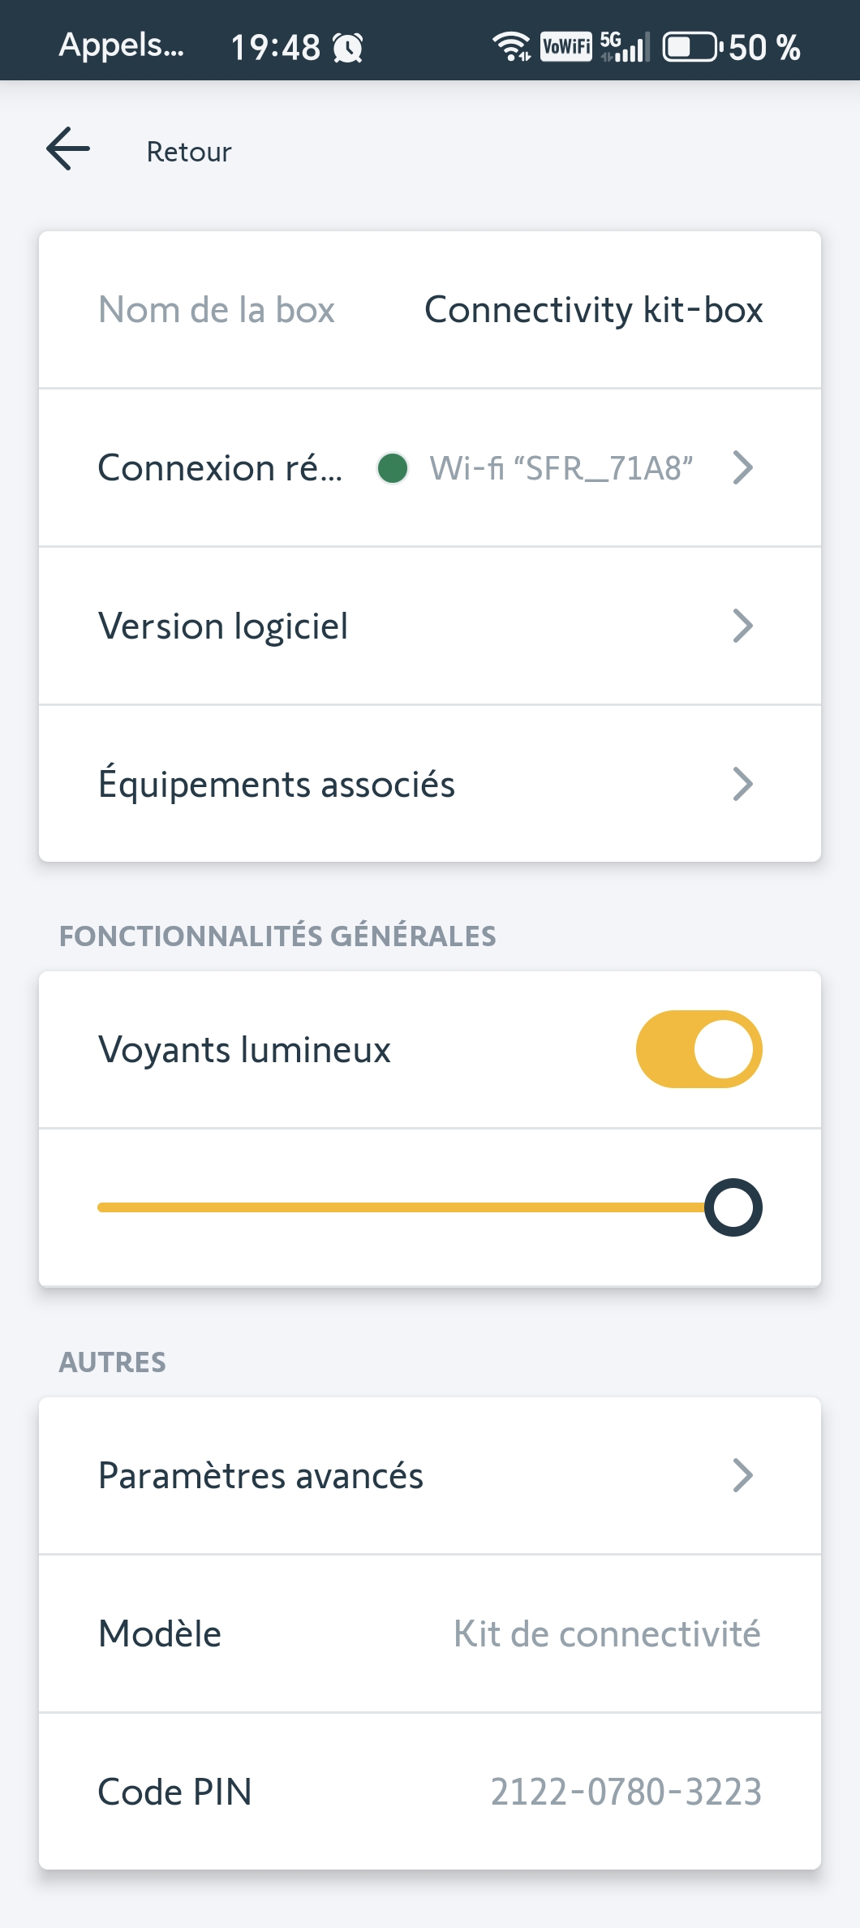Open the Version logiciel entry

tap(223, 626)
